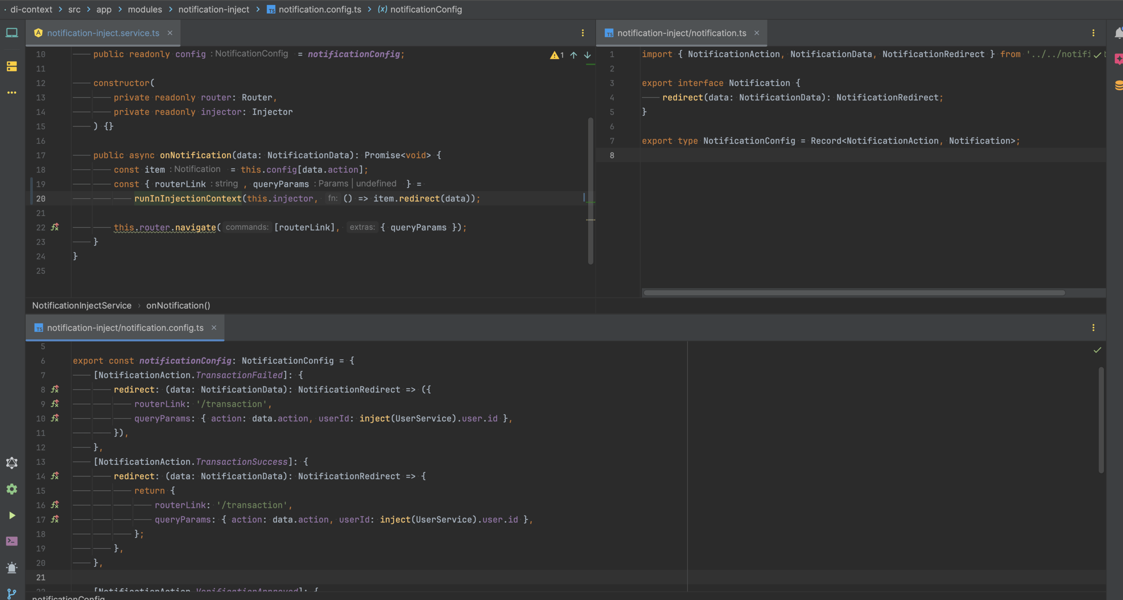Go to previous highlighted warning arrow

[x=574, y=55]
